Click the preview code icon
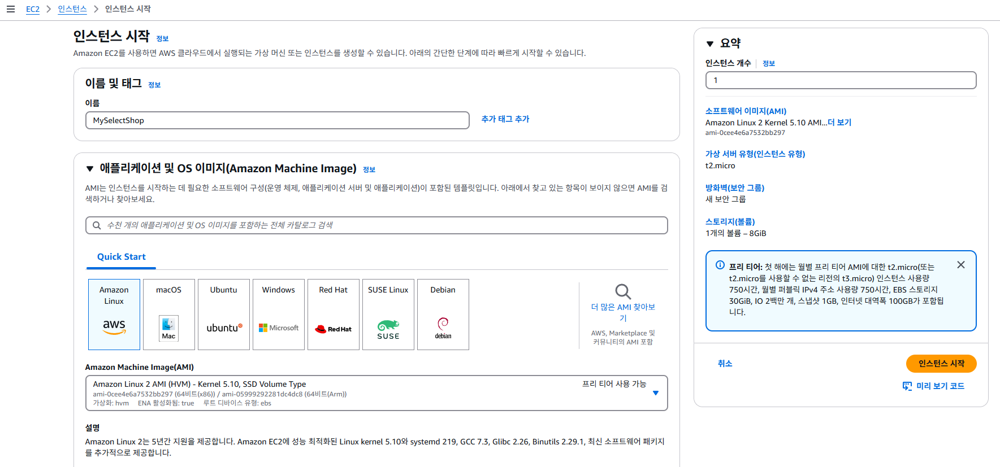Viewport: 1000px width, 467px height. [907, 386]
